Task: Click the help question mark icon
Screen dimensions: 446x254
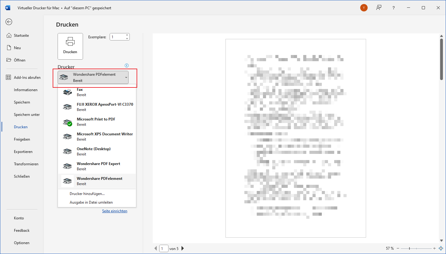Action: 393,8
